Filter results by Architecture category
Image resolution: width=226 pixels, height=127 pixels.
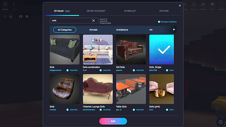(122, 30)
